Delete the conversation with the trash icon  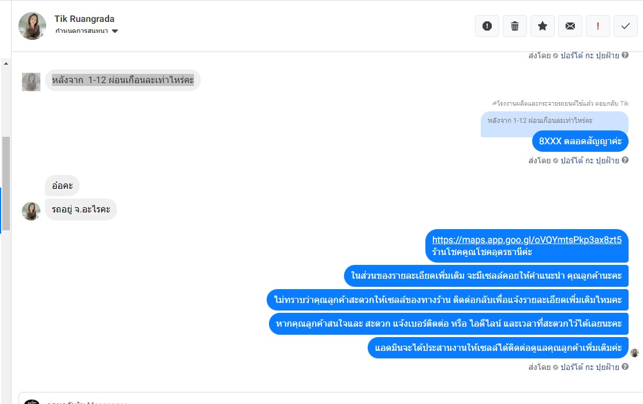(x=515, y=26)
